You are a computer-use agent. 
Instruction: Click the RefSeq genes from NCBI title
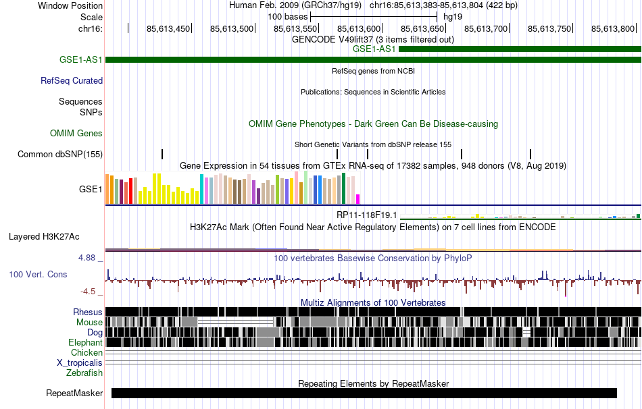[x=373, y=71]
